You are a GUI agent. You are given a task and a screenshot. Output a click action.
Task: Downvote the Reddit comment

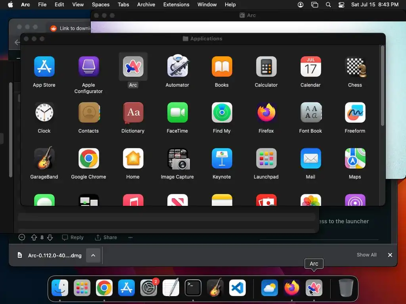coord(50,237)
